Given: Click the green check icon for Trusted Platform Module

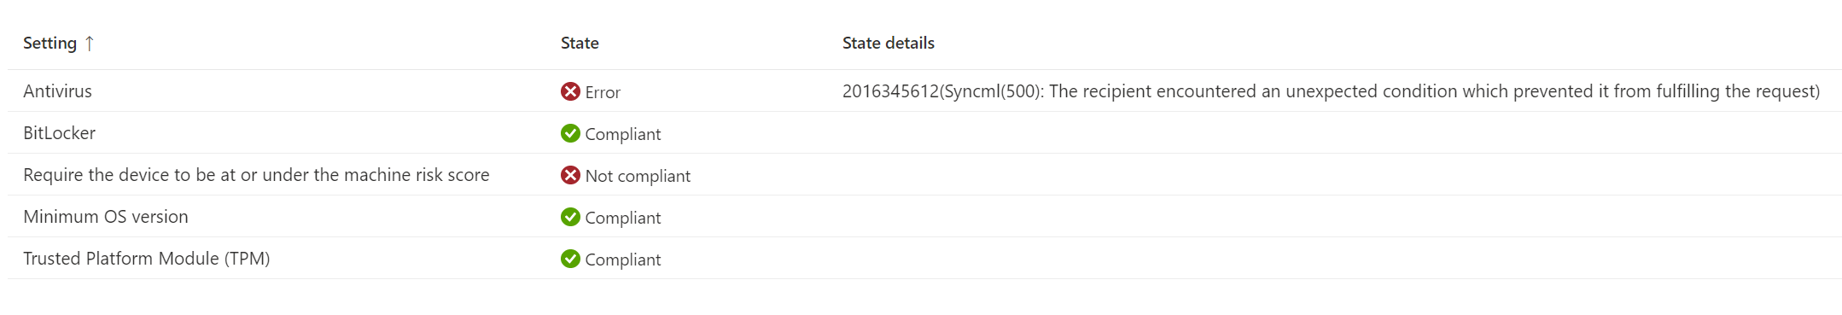Looking at the screenshot, I should pos(570,259).
